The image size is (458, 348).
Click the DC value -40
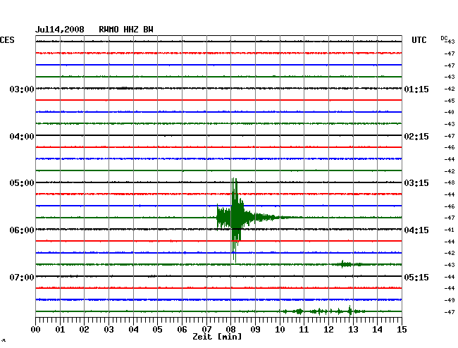coord(450,112)
